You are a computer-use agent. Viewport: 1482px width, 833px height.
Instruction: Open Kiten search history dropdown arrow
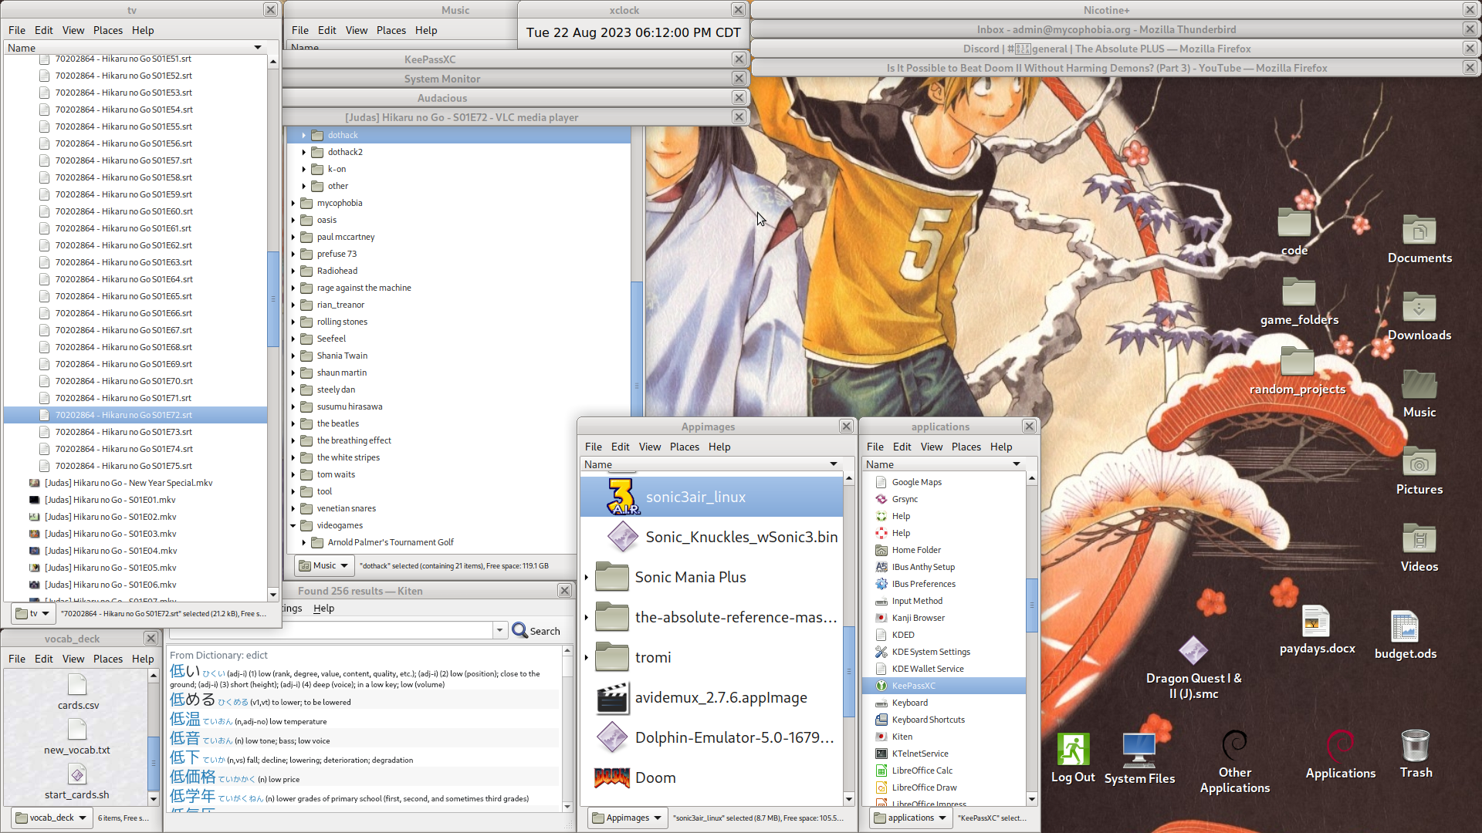[x=499, y=631]
